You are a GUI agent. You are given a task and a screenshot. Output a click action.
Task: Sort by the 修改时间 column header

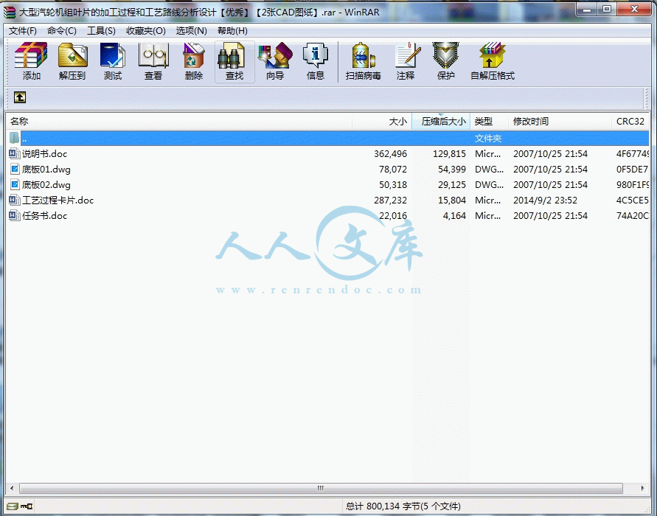560,122
